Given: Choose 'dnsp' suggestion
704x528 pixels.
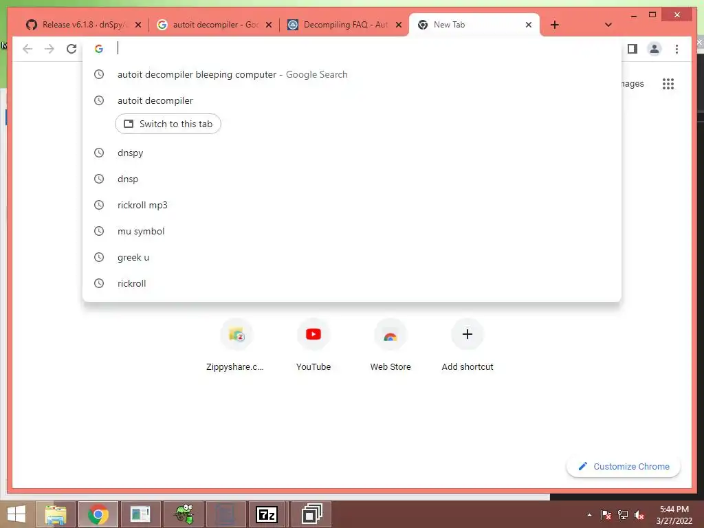Looking at the screenshot, I should point(352,179).
